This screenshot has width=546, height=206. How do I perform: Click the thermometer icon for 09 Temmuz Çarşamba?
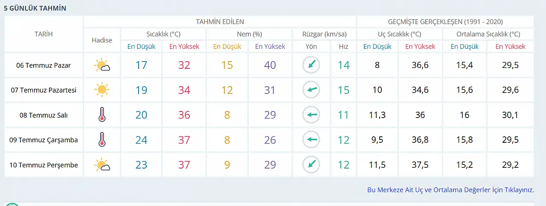[102, 139]
